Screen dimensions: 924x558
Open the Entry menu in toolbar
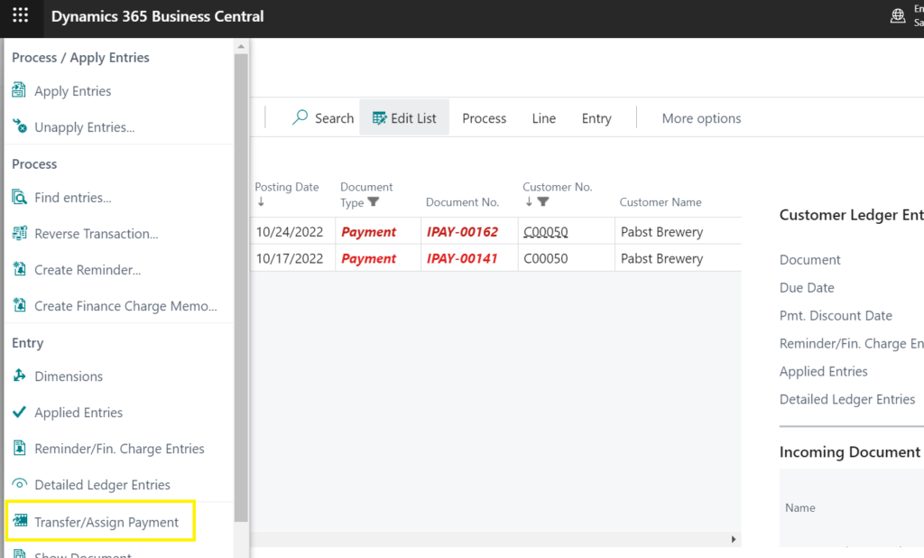pos(596,118)
